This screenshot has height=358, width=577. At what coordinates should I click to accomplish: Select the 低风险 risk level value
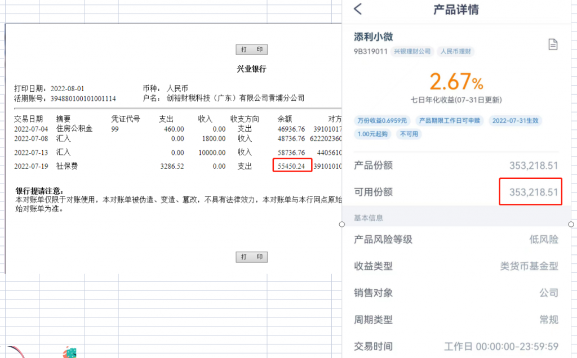[x=544, y=240]
